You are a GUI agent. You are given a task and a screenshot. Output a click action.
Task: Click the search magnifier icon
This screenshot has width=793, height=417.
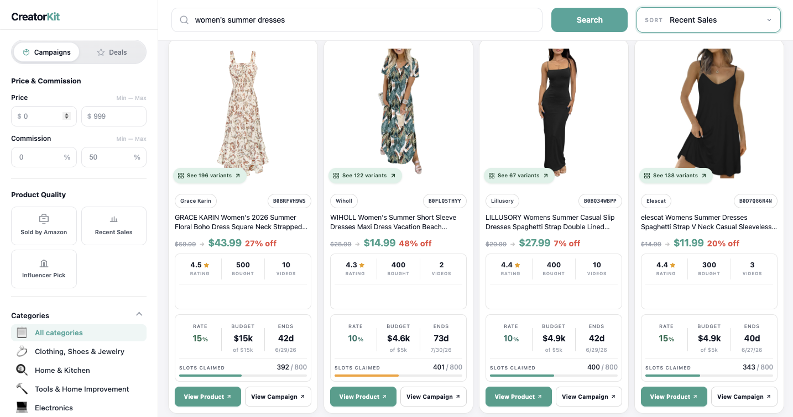(x=184, y=20)
